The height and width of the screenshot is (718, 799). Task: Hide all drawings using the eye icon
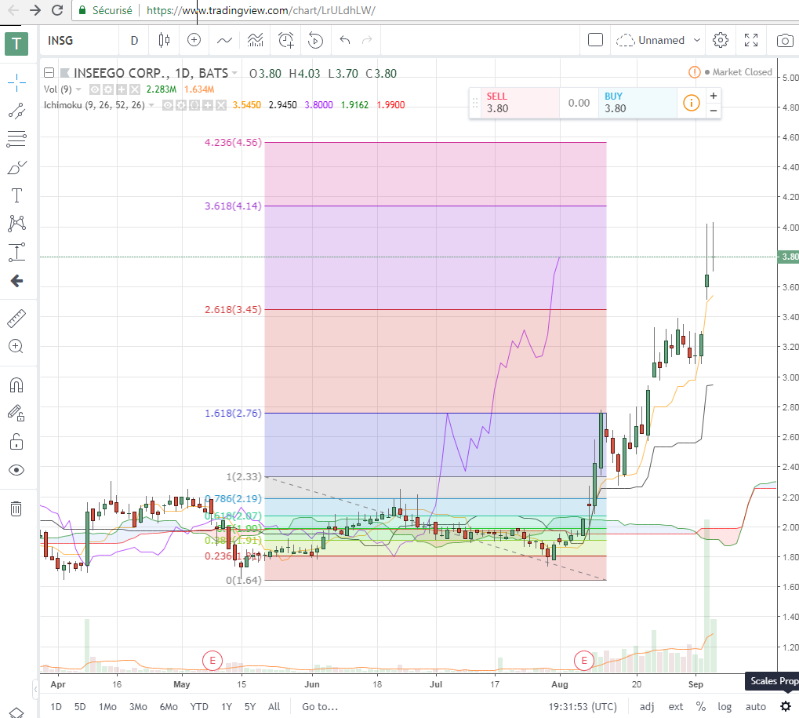16,470
